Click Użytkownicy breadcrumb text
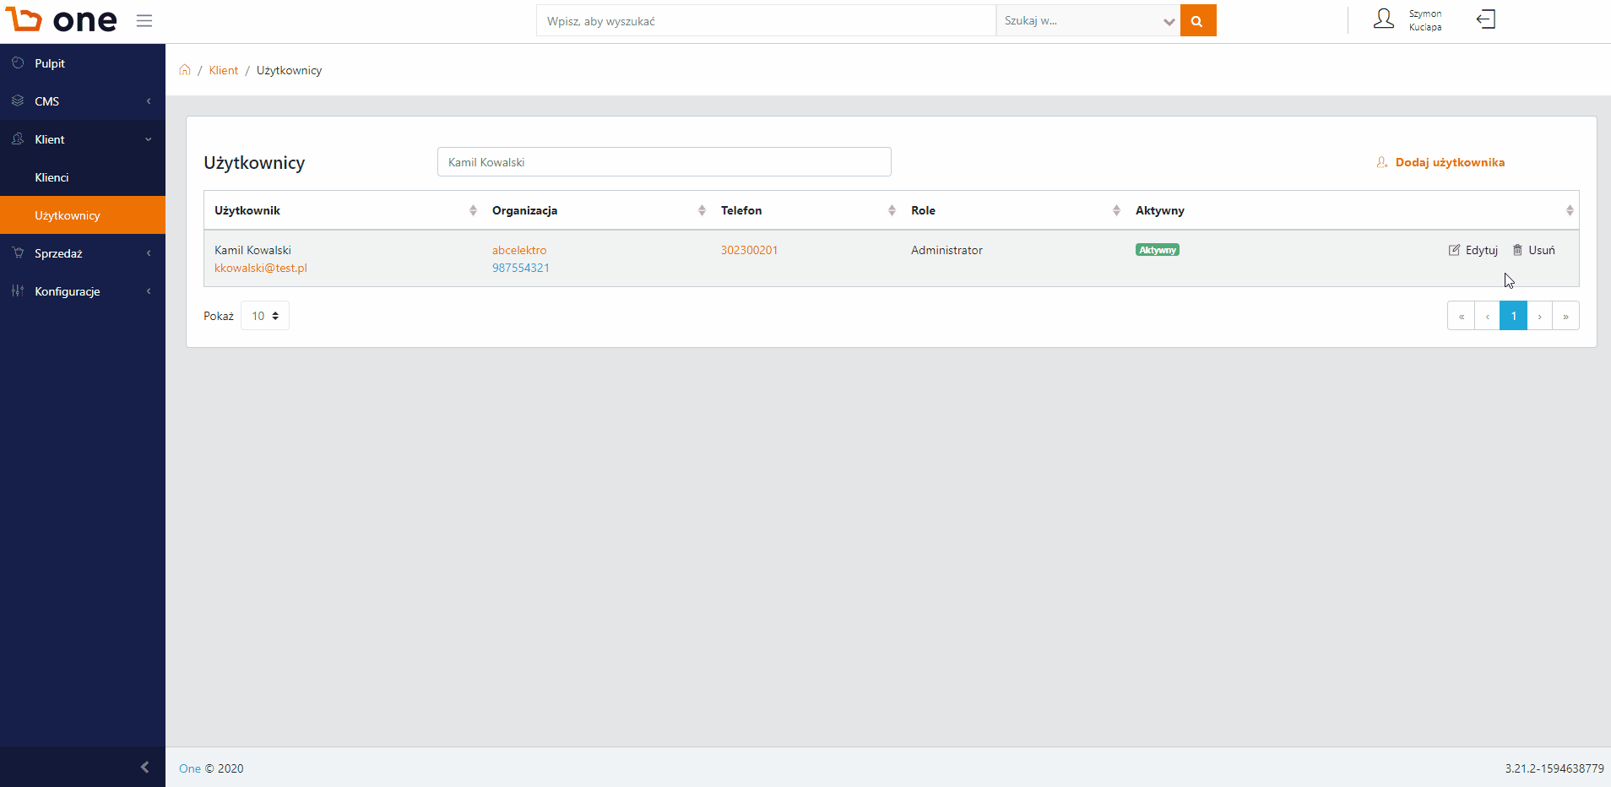This screenshot has height=787, width=1611. pyautogui.click(x=289, y=70)
